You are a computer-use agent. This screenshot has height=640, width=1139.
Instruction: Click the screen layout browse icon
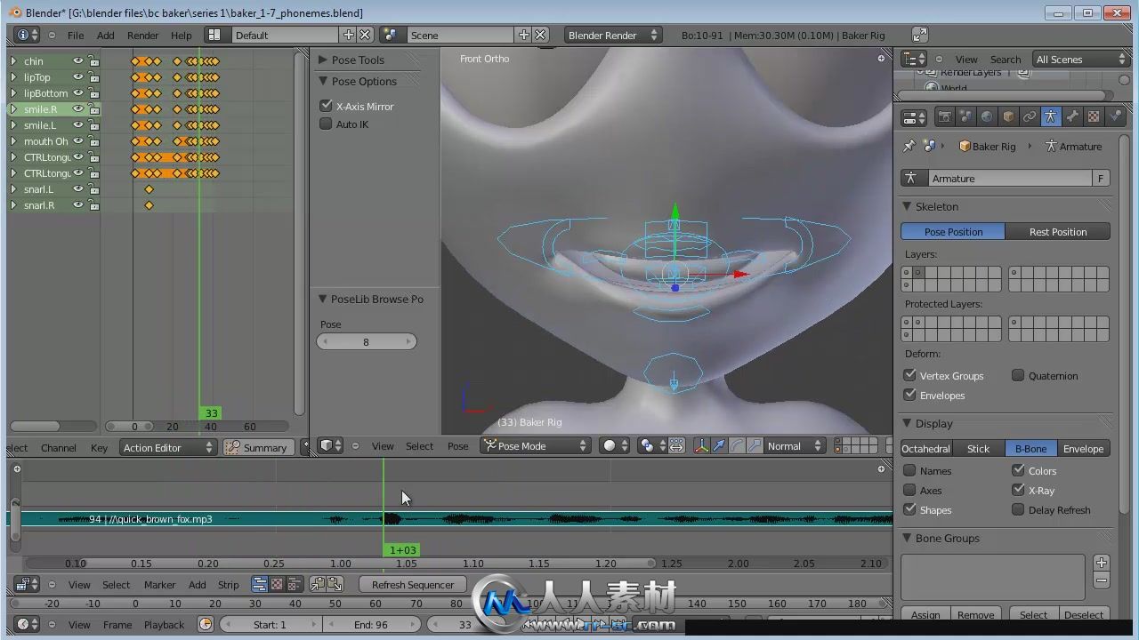point(214,35)
